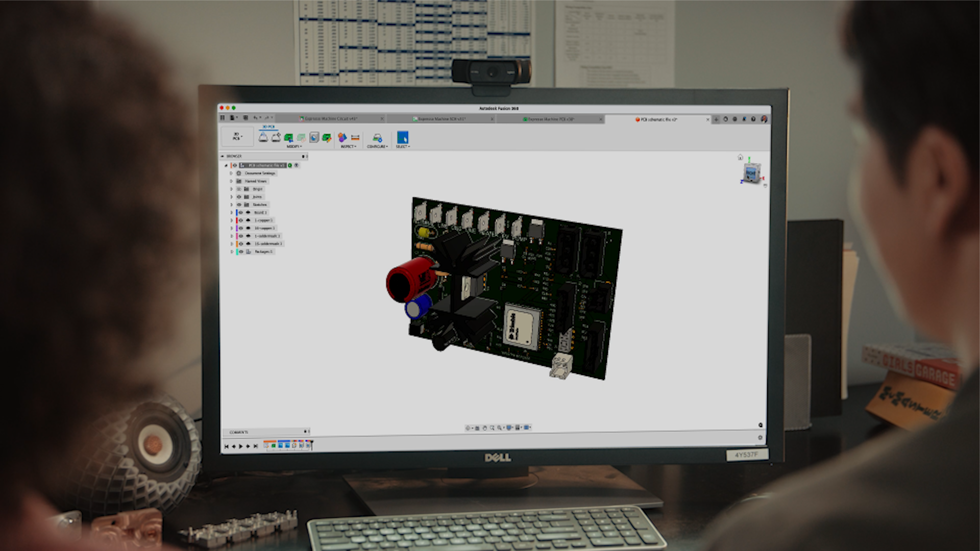Click the ViewCube home icon
Image resolution: width=980 pixels, height=551 pixels.
pyautogui.click(x=740, y=157)
